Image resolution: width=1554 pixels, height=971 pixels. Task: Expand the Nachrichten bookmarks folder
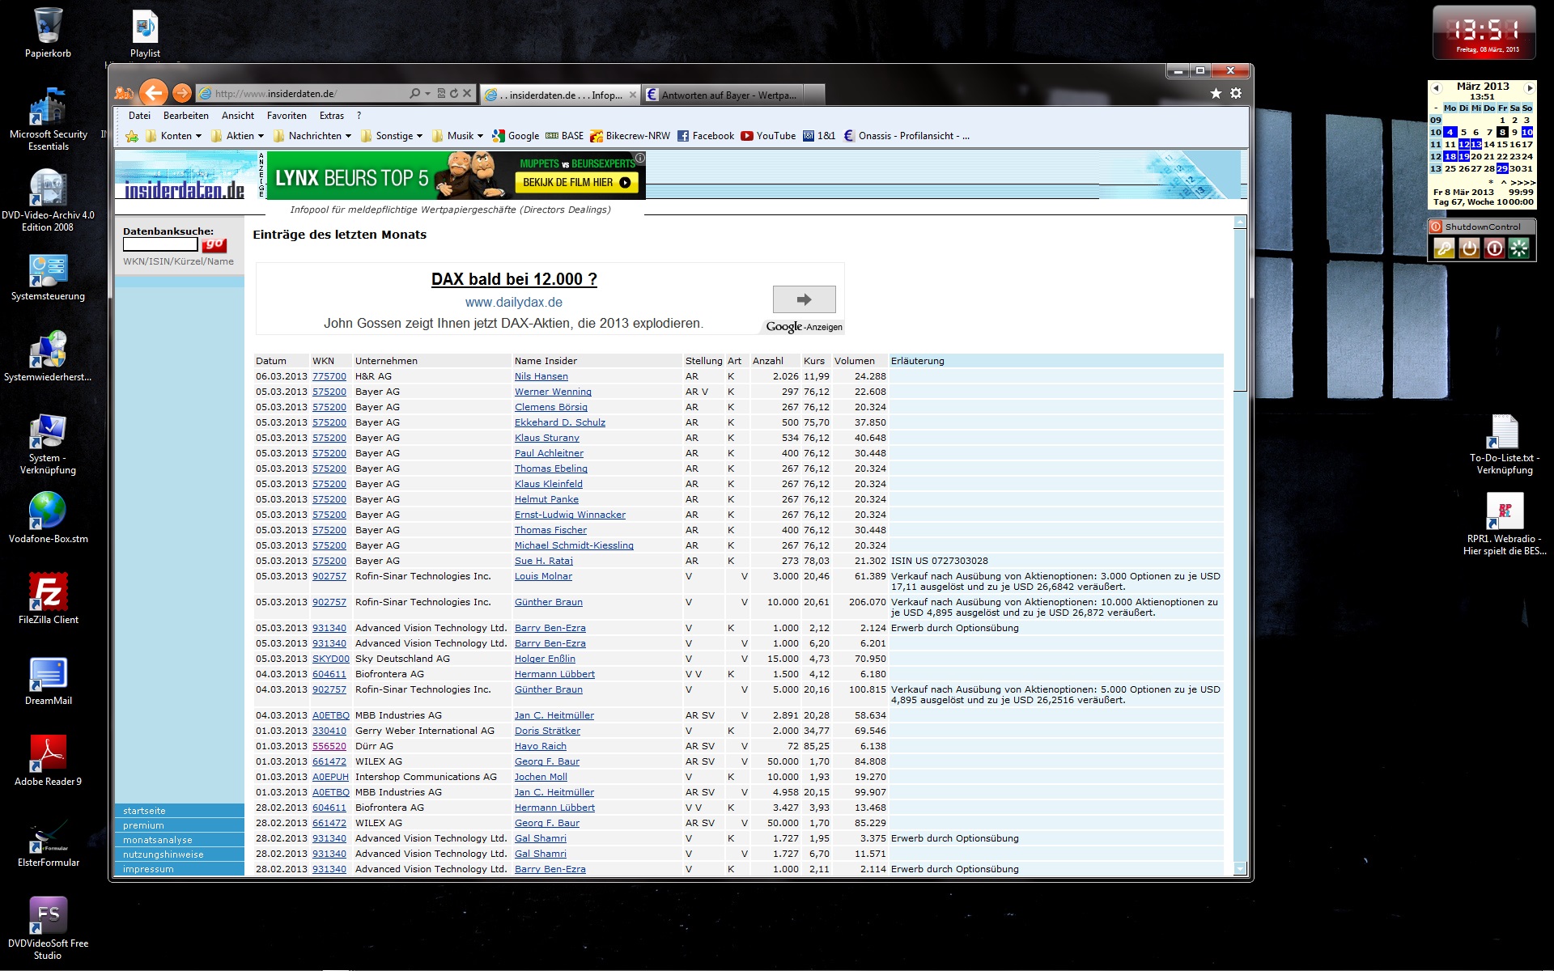(x=315, y=136)
